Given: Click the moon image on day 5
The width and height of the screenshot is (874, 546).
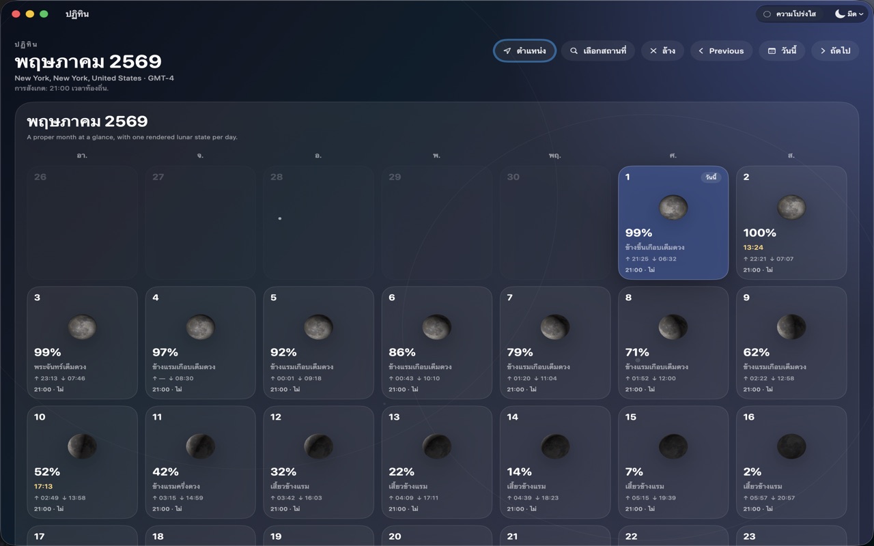Looking at the screenshot, I should pos(318,327).
